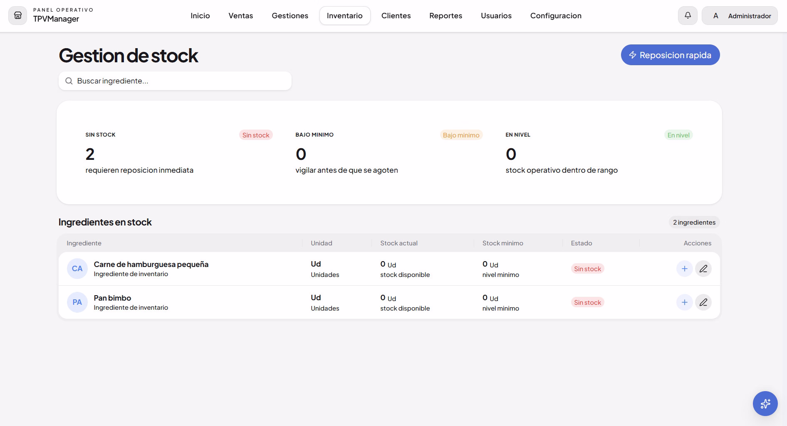Screen dimensions: 787x426
Task: Click the red Sin stock summary badge
Action: coord(256,135)
